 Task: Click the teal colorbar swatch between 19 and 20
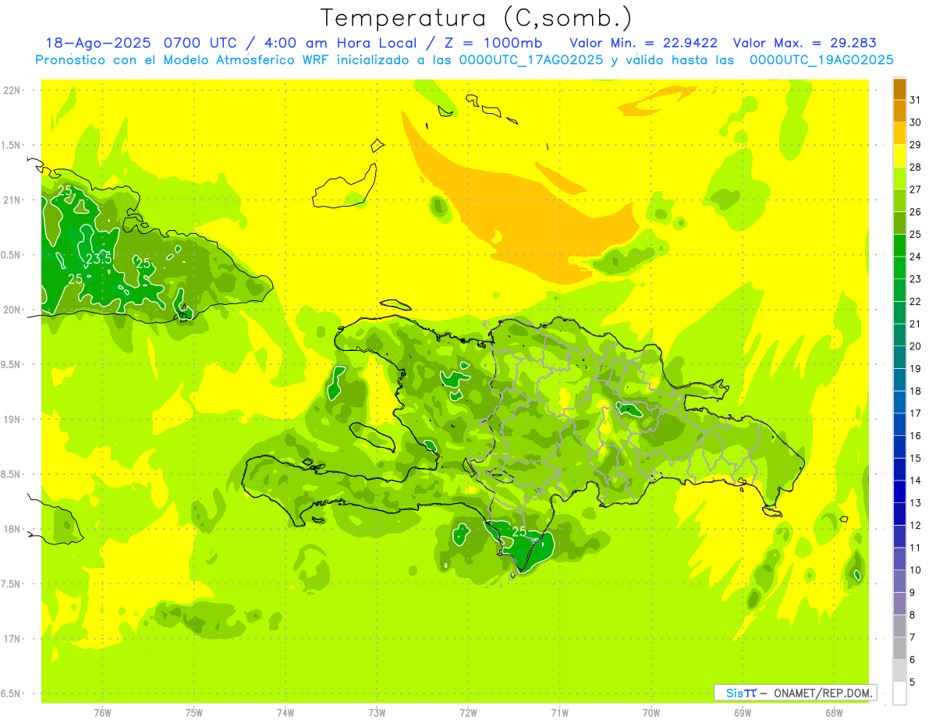coord(899,357)
